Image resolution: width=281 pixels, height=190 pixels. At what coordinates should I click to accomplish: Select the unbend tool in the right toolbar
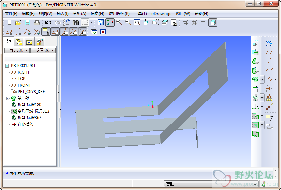[x=255, y=107]
